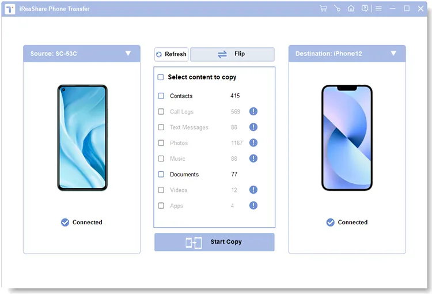Click the Documents label
432x294 pixels.
click(x=184, y=174)
